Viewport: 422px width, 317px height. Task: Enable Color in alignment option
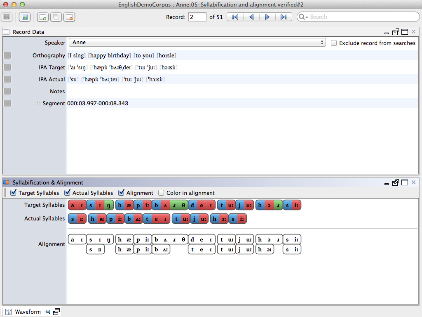pos(162,193)
